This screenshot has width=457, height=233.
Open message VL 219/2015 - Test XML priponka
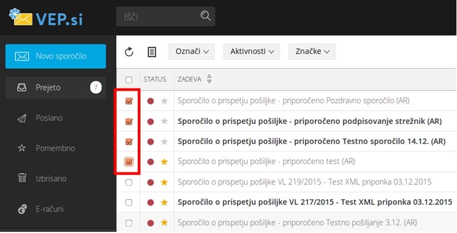(304, 182)
